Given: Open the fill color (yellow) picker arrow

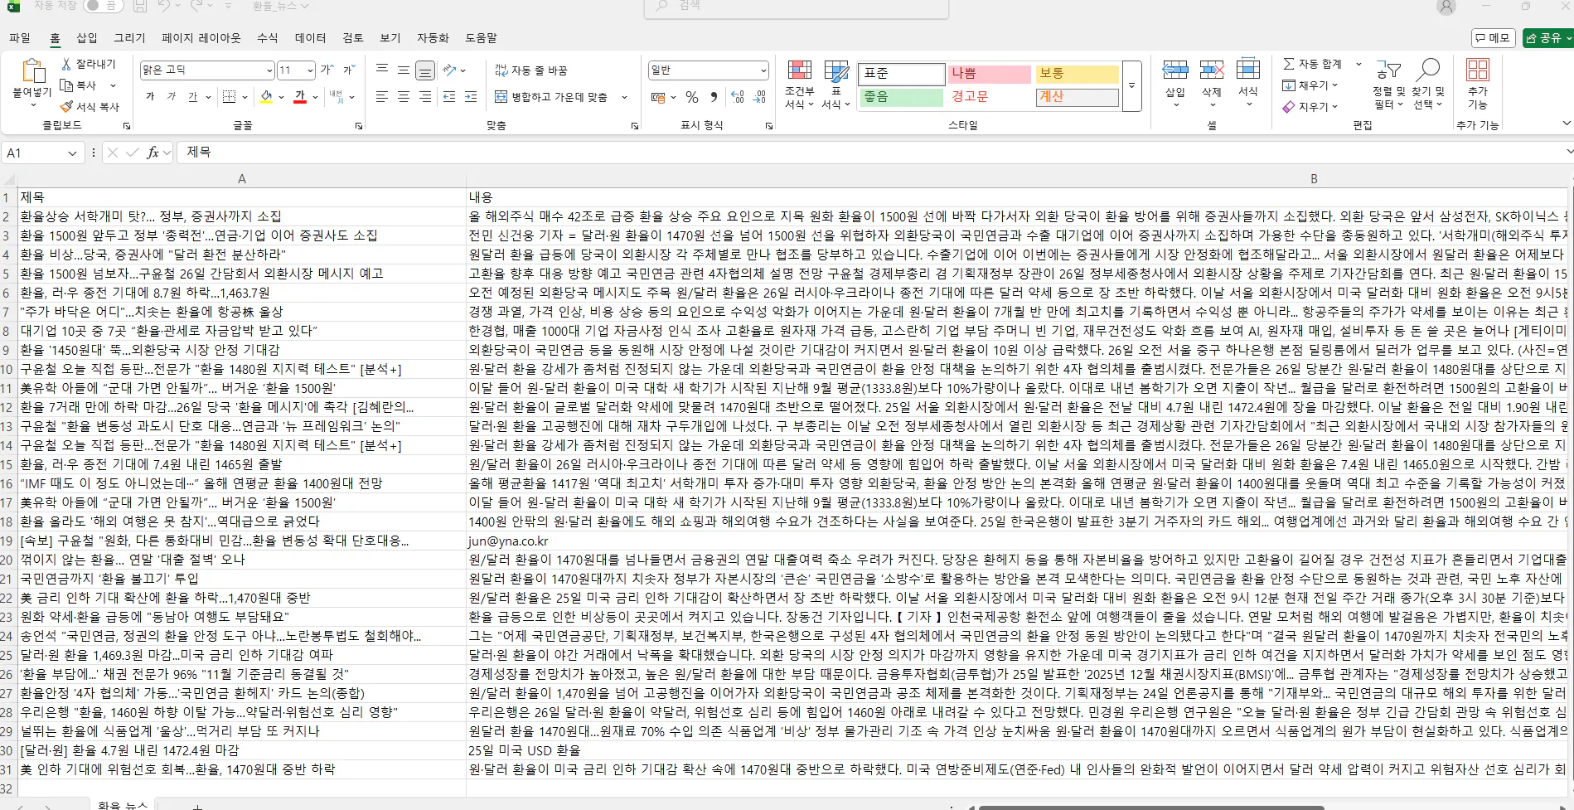Looking at the screenshot, I should click(x=282, y=97).
